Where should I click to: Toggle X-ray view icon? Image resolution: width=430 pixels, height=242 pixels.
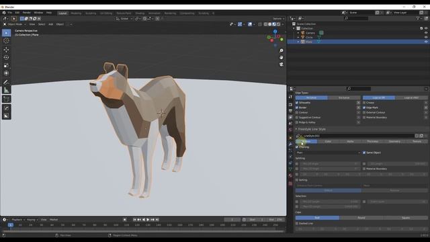tap(260, 24)
